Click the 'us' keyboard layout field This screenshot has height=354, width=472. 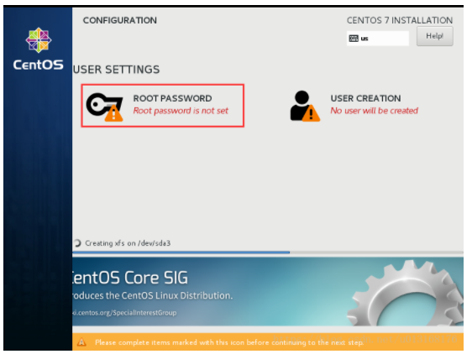(x=378, y=39)
